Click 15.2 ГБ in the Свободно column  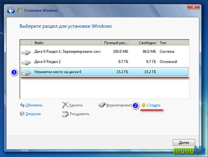click(x=150, y=72)
